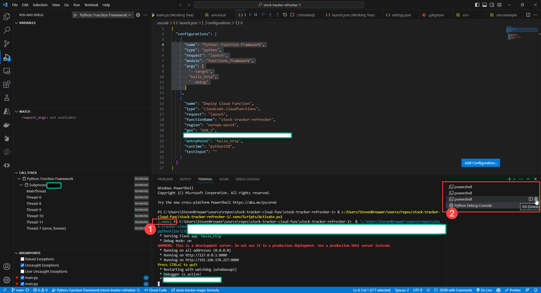Switch to the DEBUG CONSOLE tab
This screenshot has width=541, height=293.
247,179
